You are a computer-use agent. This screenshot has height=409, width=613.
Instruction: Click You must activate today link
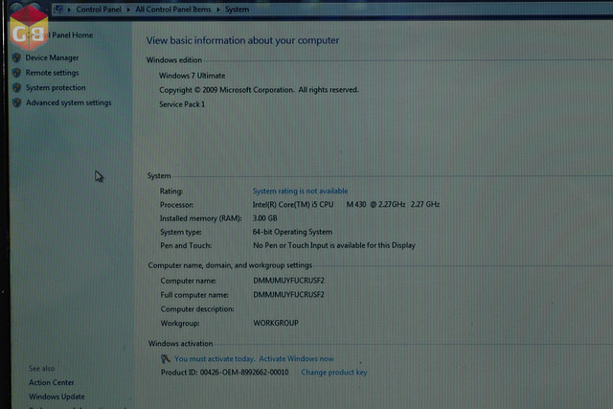(215, 358)
